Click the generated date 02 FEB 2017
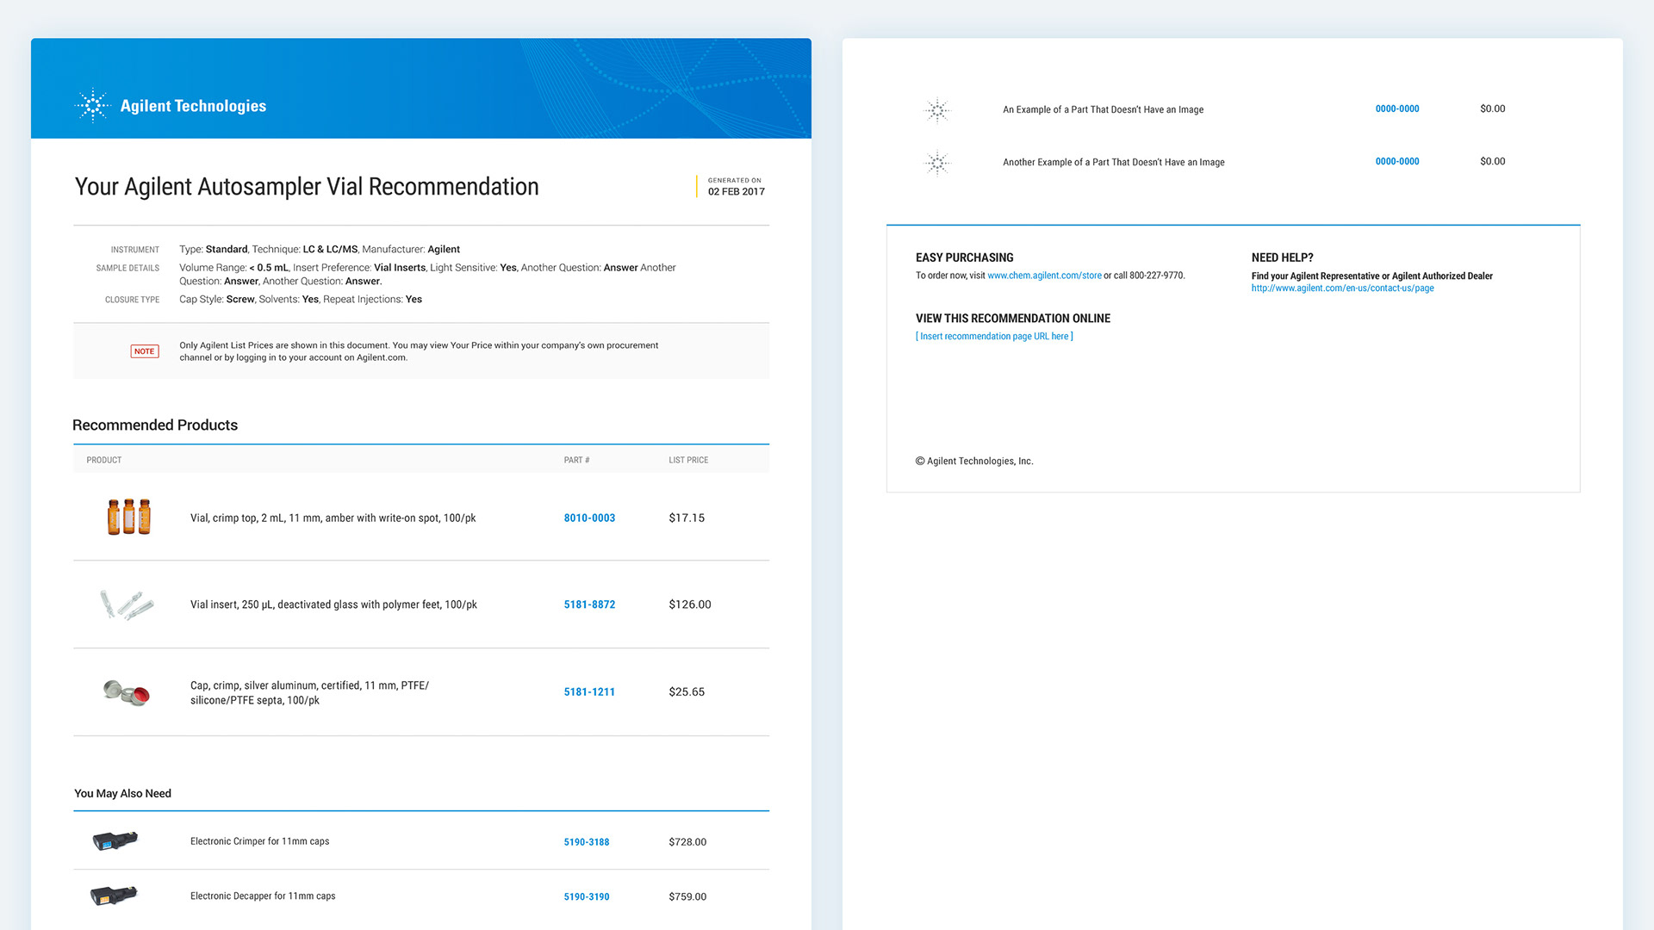The image size is (1654, 930). (737, 192)
